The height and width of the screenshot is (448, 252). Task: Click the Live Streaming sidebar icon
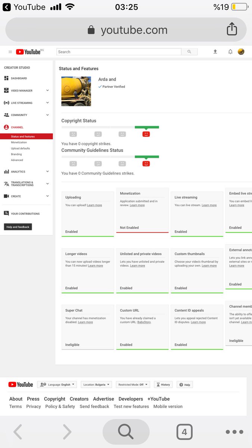[6, 103]
